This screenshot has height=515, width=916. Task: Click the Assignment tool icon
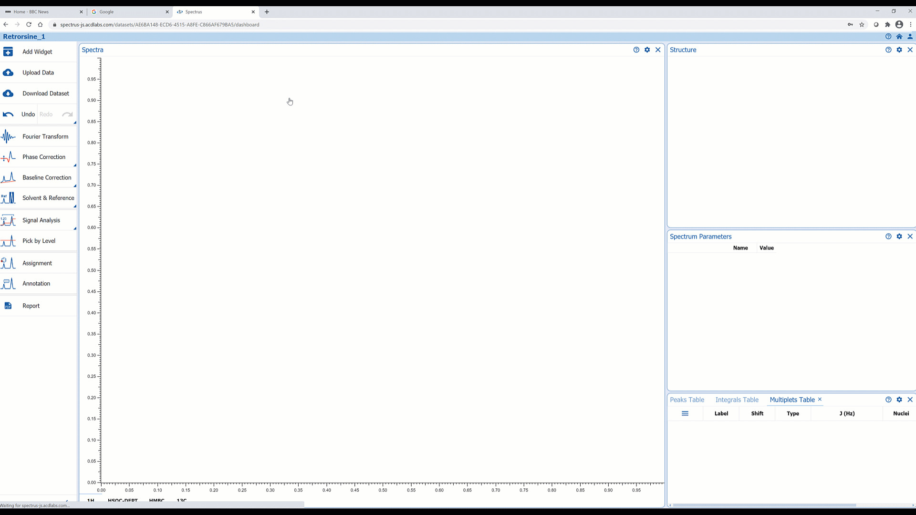[x=8, y=263]
